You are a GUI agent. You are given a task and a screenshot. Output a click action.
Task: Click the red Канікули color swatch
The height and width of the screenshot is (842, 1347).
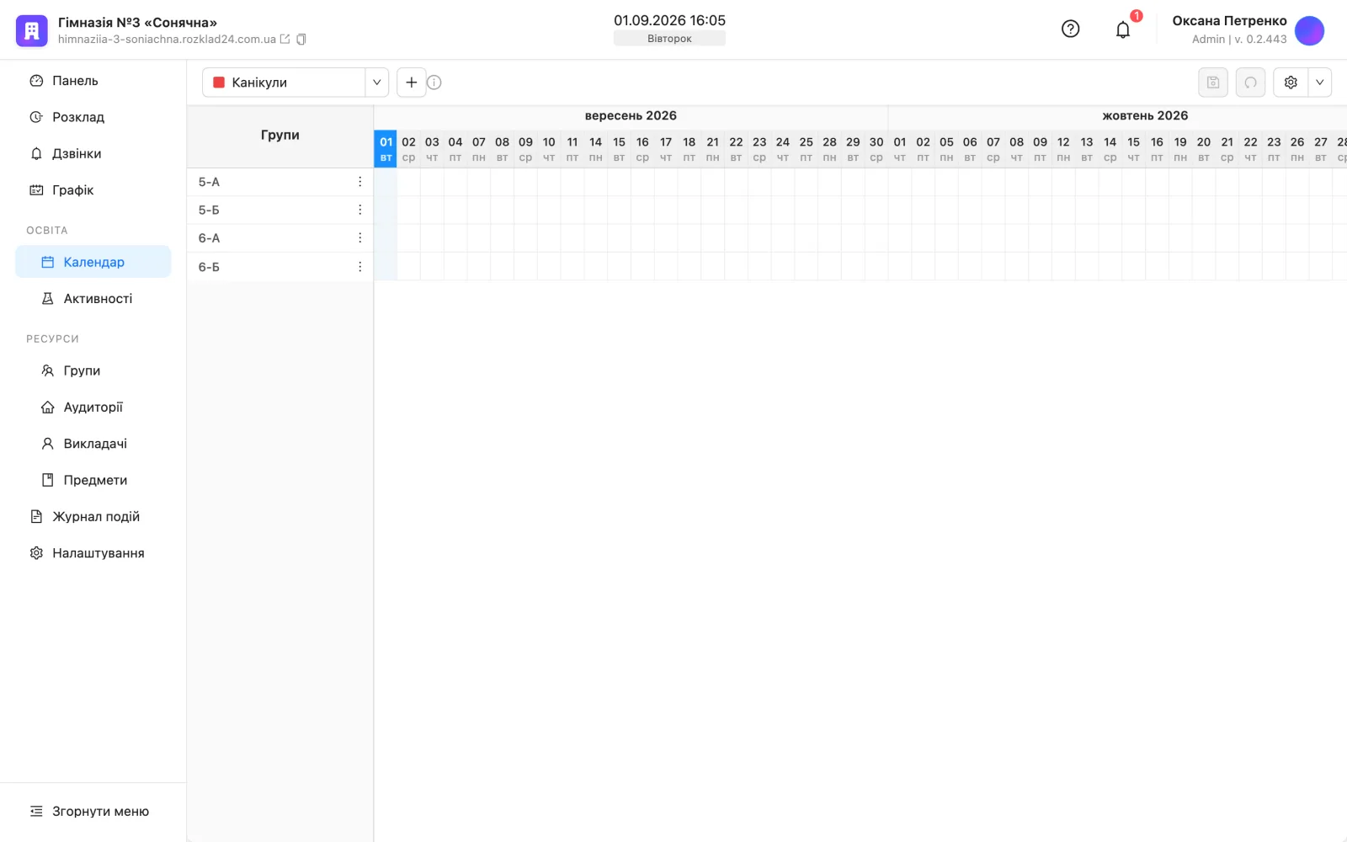[219, 83]
